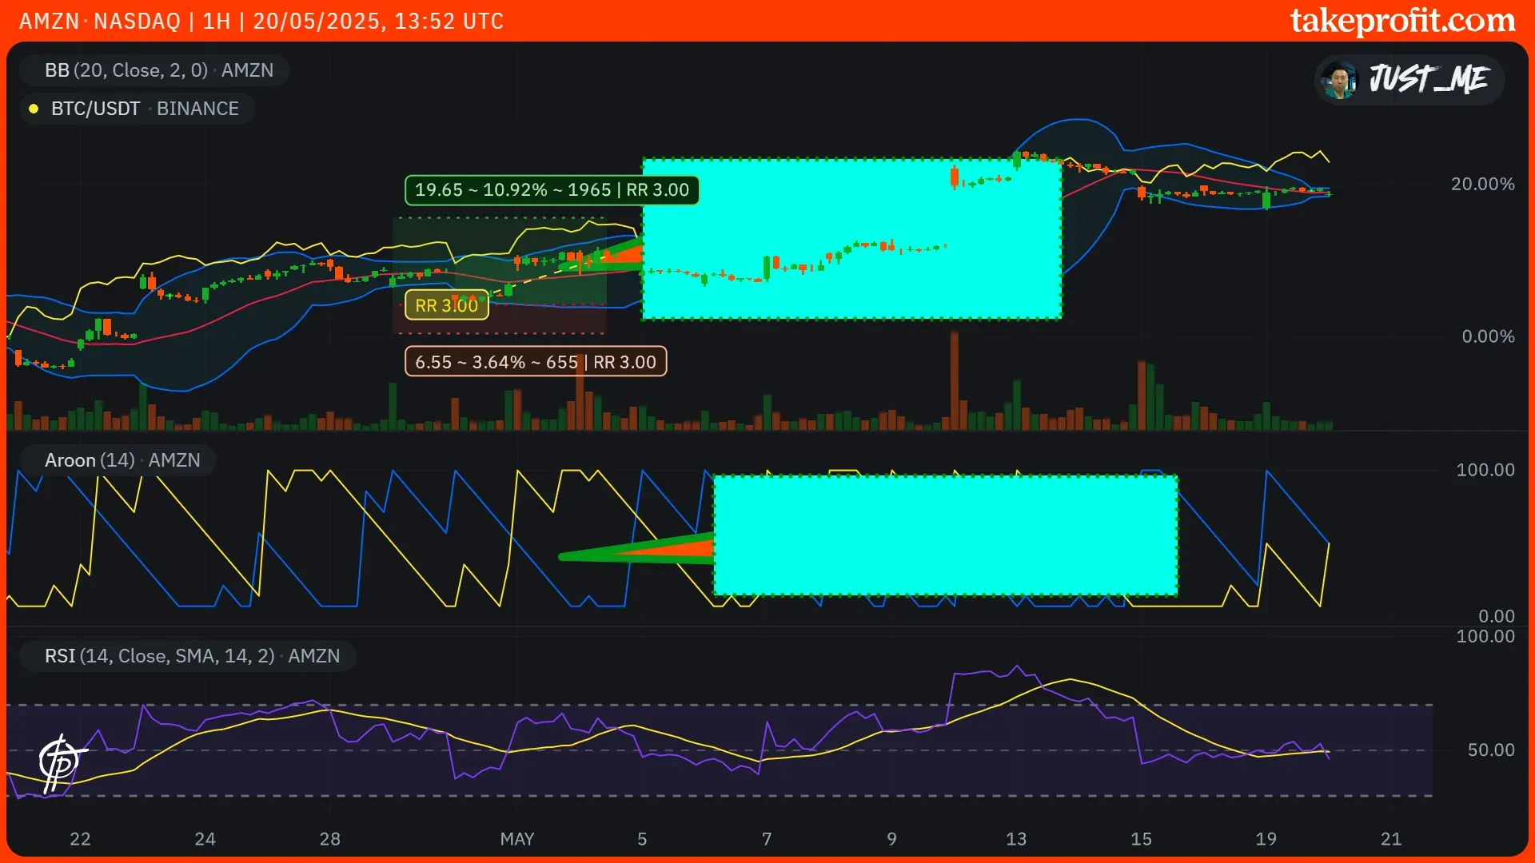The image size is (1535, 863).
Task: Click the yellow RR 3.00 tag
Action: (x=446, y=305)
